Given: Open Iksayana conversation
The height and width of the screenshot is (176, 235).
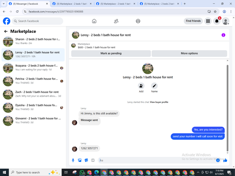Looking at the screenshot, I should (x=33, y=68).
